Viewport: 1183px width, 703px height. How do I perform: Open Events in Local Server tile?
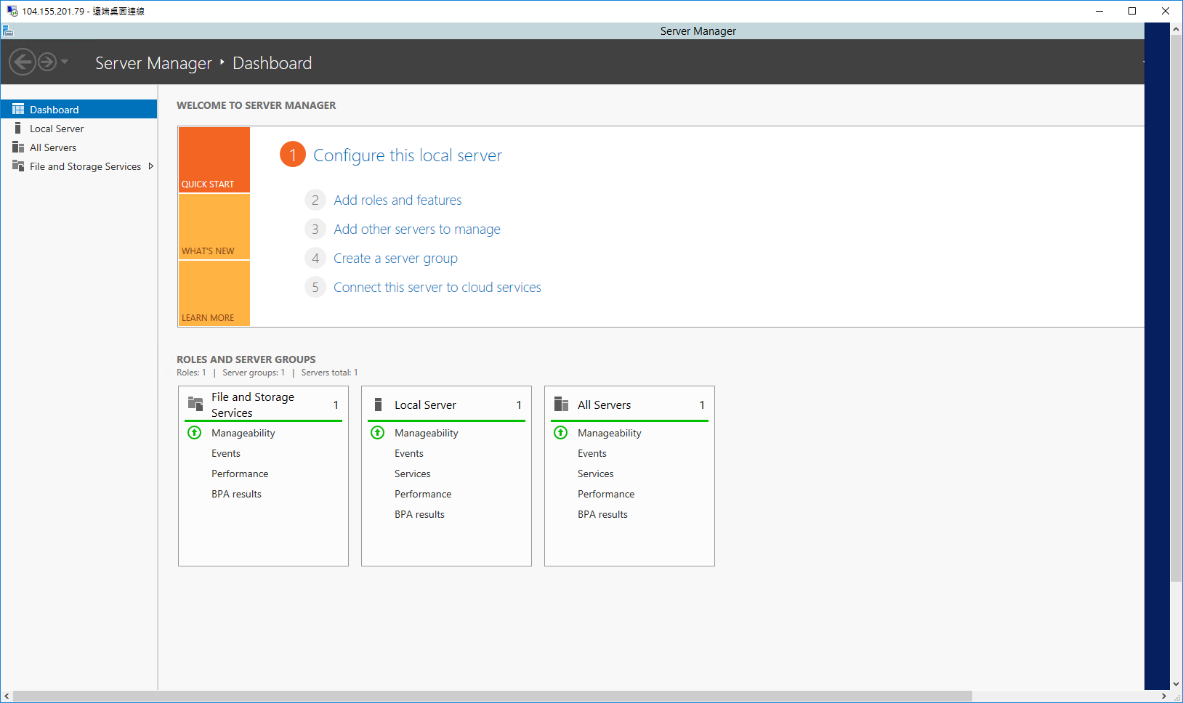409,453
